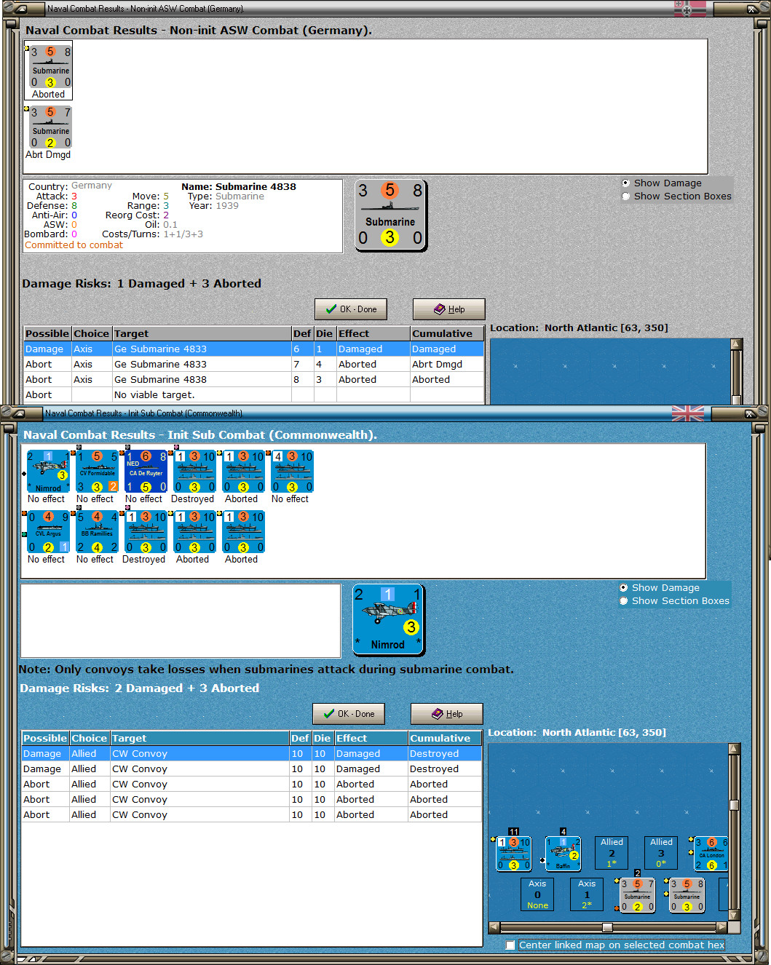Image resolution: width=771 pixels, height=965 pixels.
Task: Click map scroll-up arrow in ASW window
Action: 736,344
